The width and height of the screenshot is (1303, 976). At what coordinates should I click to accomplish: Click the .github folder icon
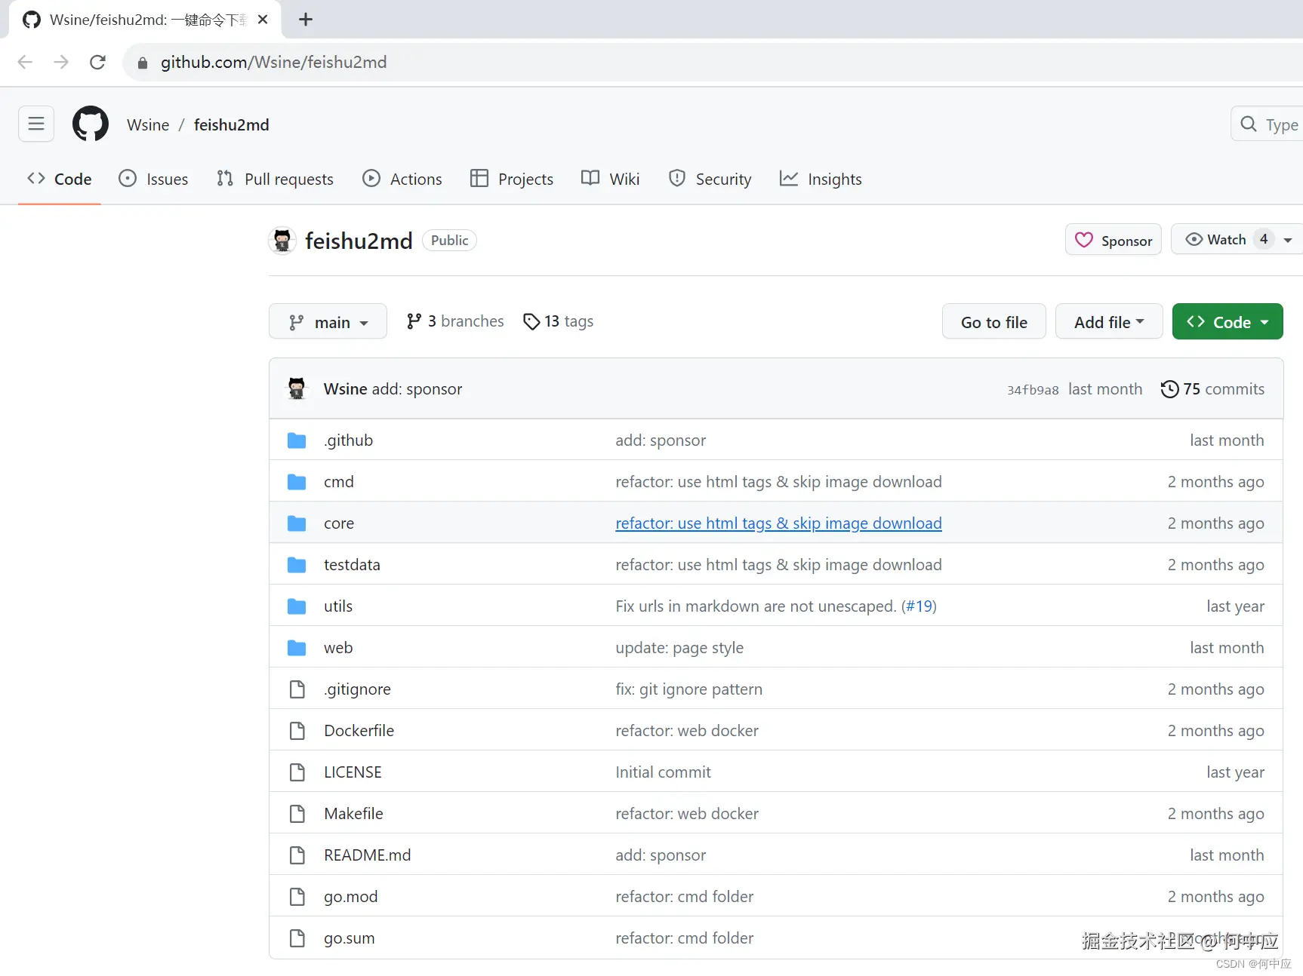click(297, 440)
